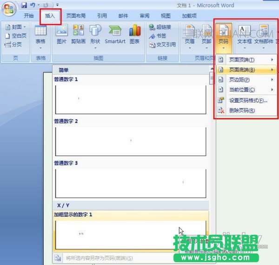Click the gallery scrollbar up arrow

212,69
